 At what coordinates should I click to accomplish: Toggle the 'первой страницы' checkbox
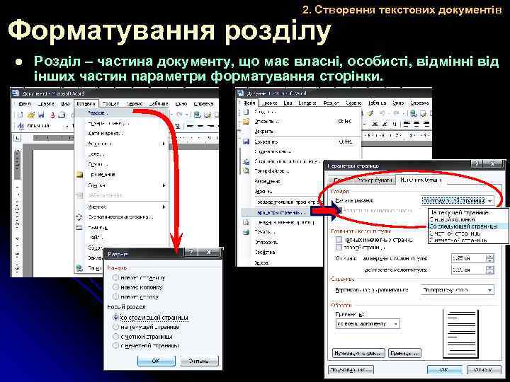339,248
